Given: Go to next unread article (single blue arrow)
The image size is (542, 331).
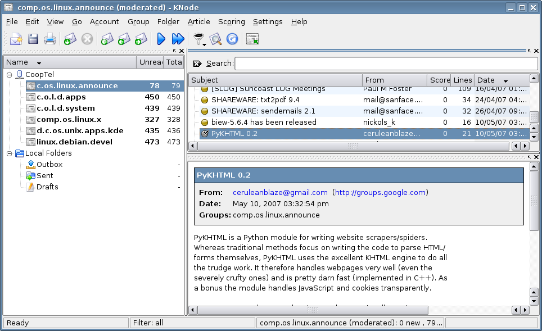Looking at the screenshot, I should (161, 39).
